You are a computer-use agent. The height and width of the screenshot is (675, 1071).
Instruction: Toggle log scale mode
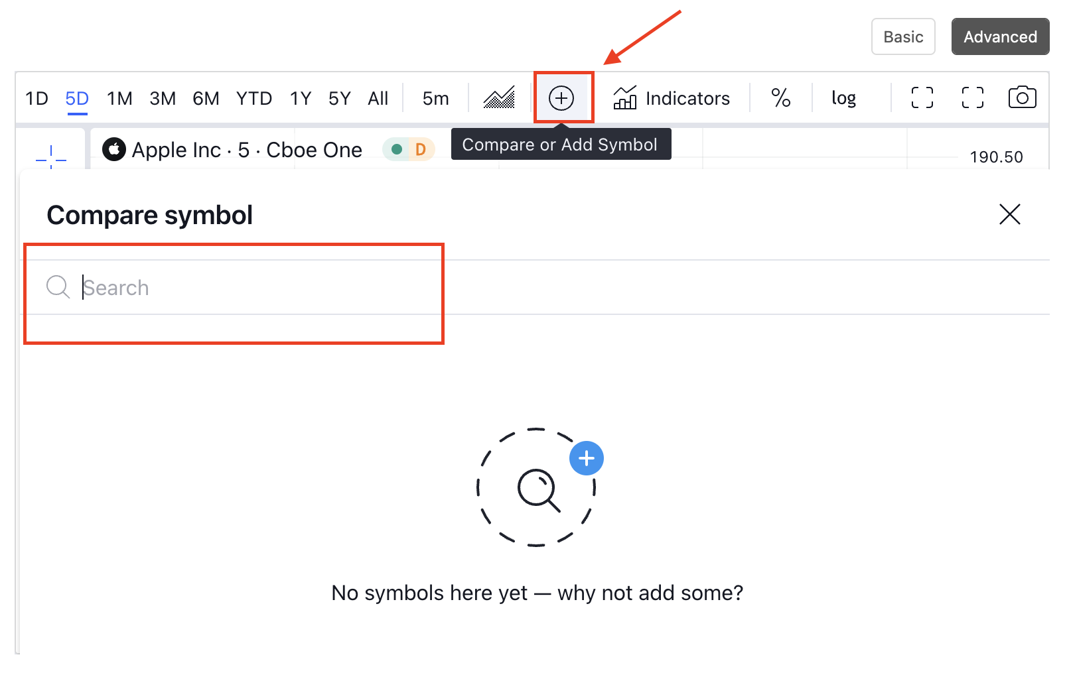point(843,98)
